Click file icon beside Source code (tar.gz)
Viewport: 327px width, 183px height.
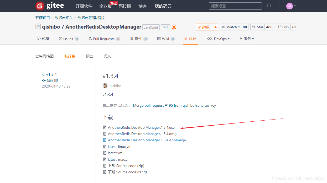point(105,172)
